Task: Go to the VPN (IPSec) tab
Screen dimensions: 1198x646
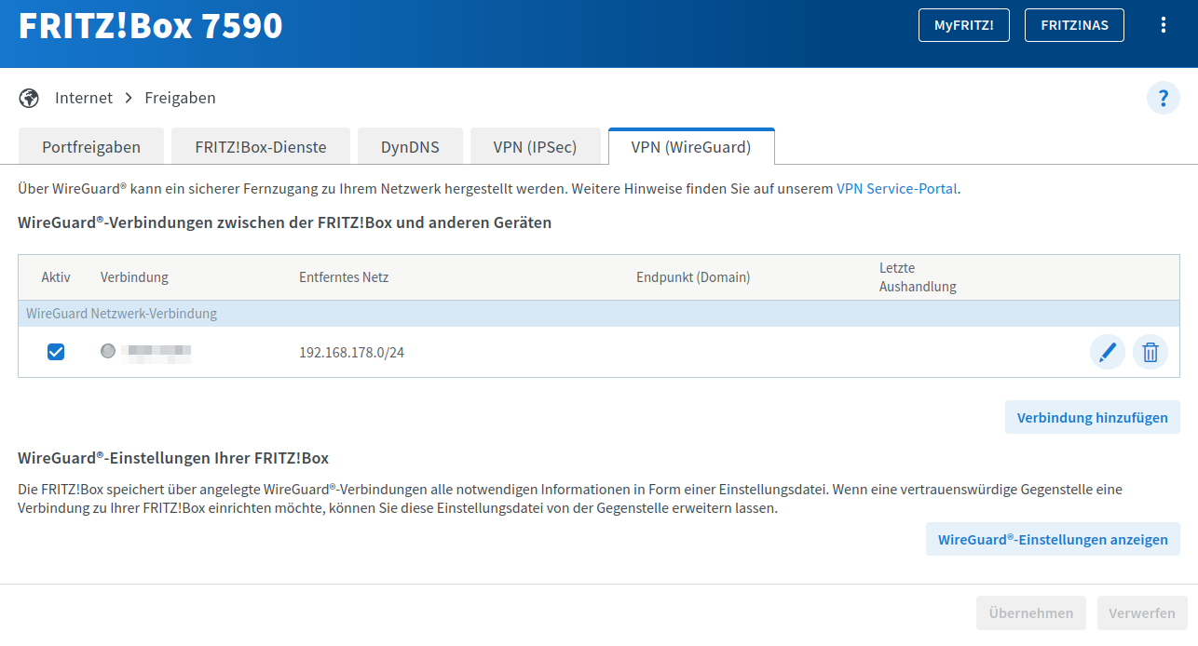Action: tap(535, 147)
